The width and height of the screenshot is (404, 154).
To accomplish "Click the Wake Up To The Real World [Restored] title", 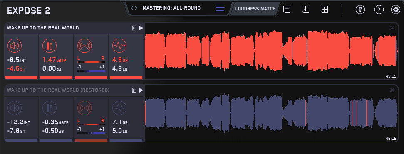I will pos(58,90).
